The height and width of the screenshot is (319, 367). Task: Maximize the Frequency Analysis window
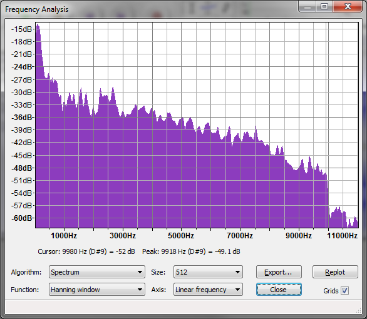[x=324, y=6]
